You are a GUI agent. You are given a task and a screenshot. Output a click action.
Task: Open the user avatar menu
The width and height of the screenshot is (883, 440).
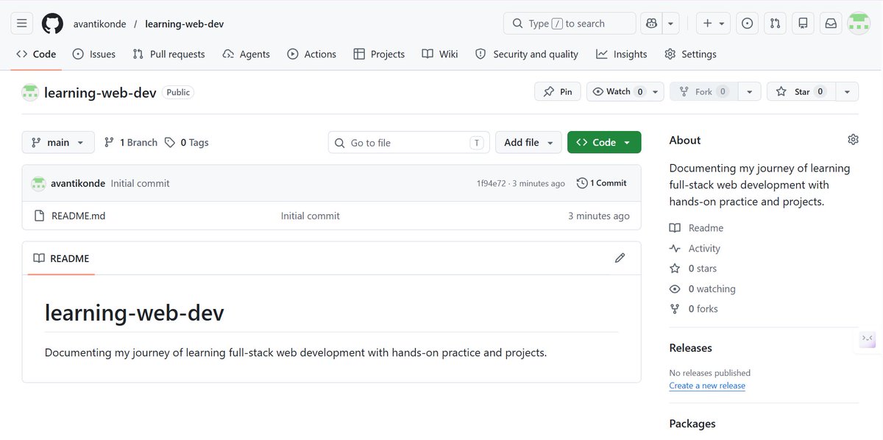click(859, 24)
